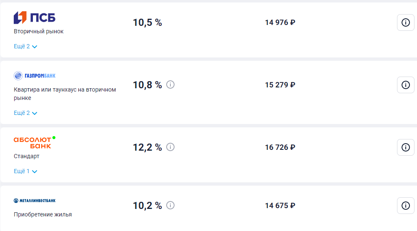Click the Металлинвестбанк logo

[x=35, y=201]
